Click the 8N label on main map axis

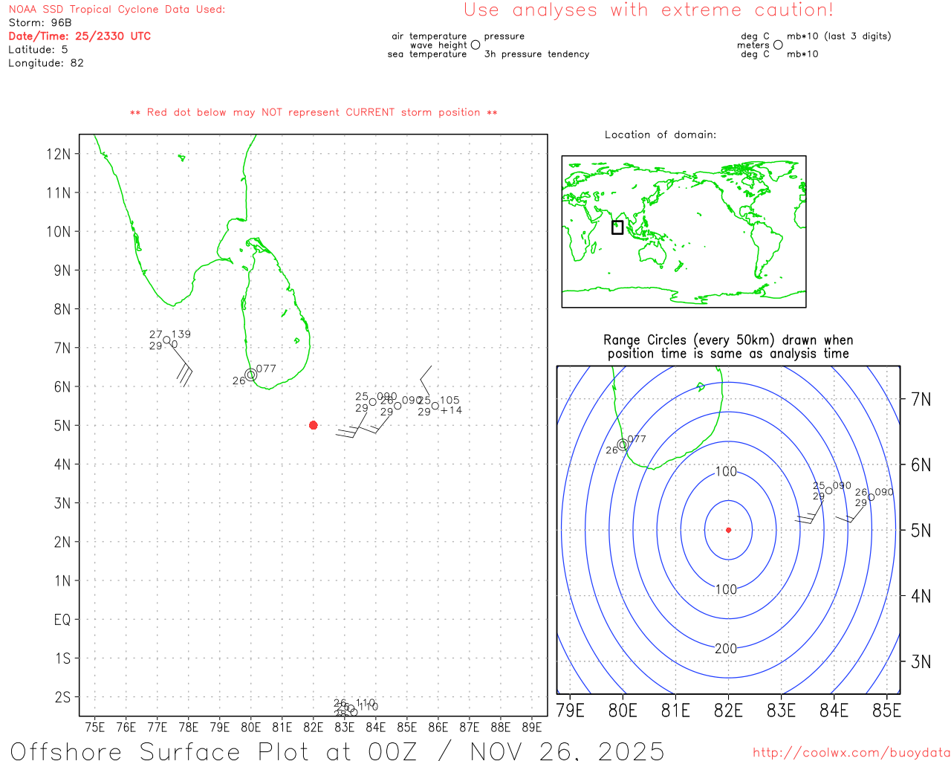[62, 309]
